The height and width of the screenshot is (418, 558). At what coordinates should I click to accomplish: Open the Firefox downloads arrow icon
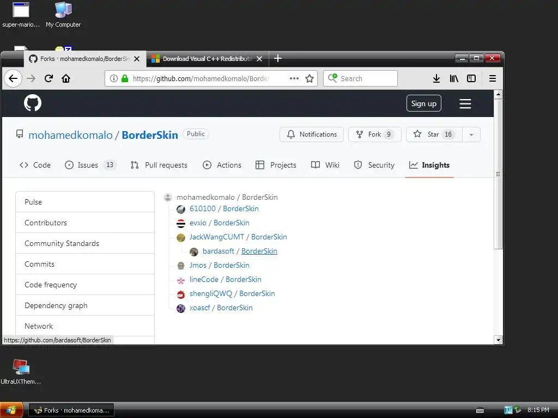click(436, 78)
